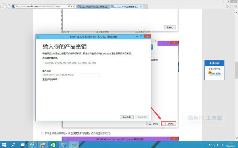Image resolution: width=238 pixels, height=148 pixels.
Task: Open the browser Home page icon
Action: pos(227,6)
